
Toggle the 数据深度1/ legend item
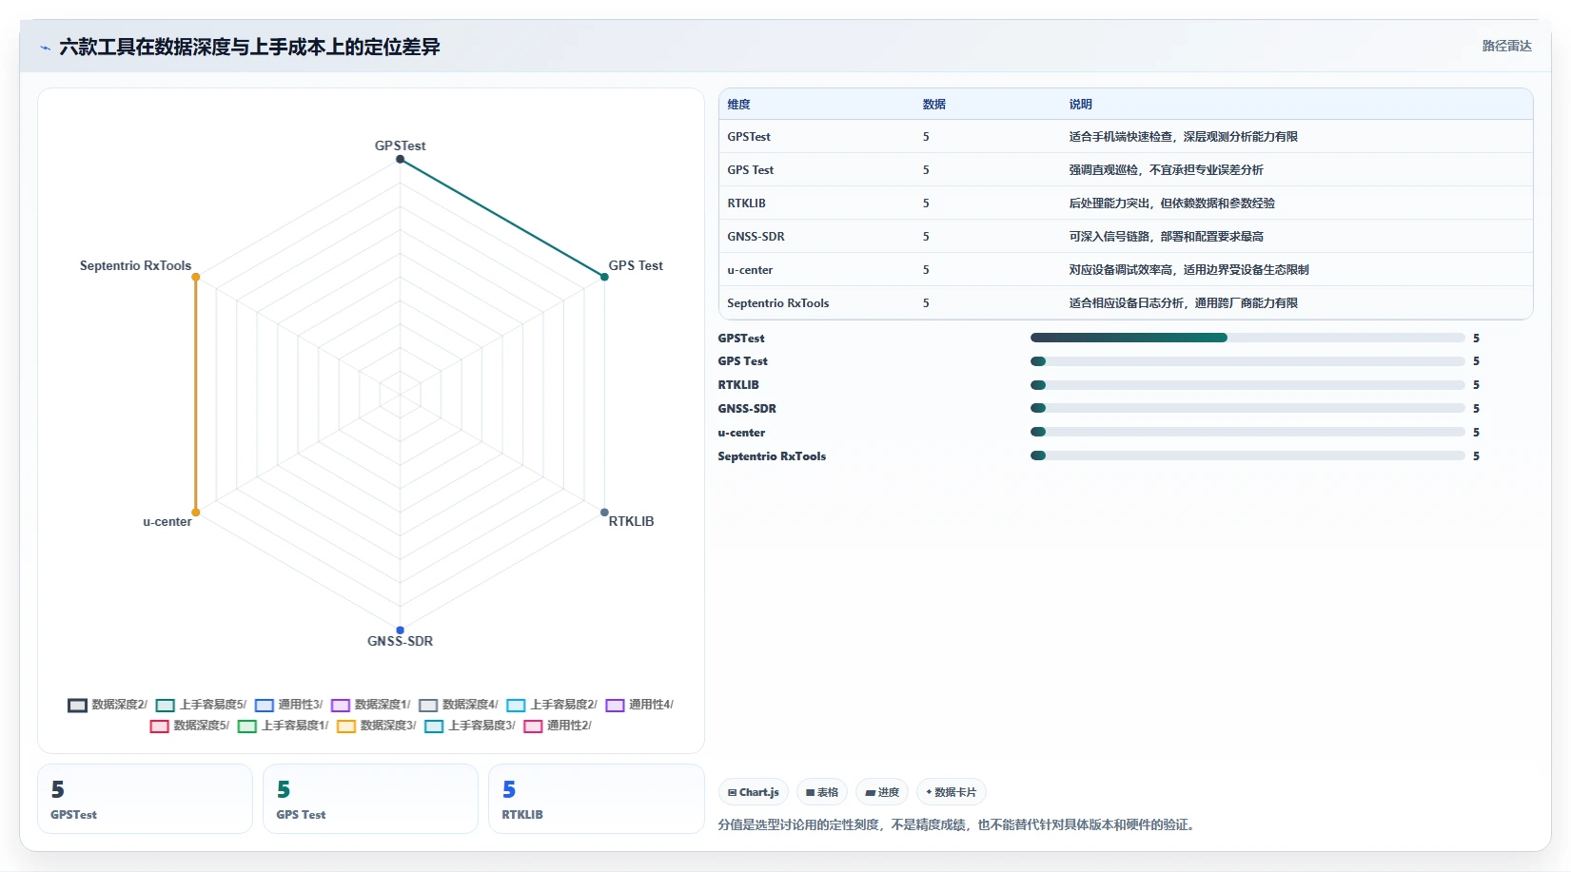tap(371, 705)
